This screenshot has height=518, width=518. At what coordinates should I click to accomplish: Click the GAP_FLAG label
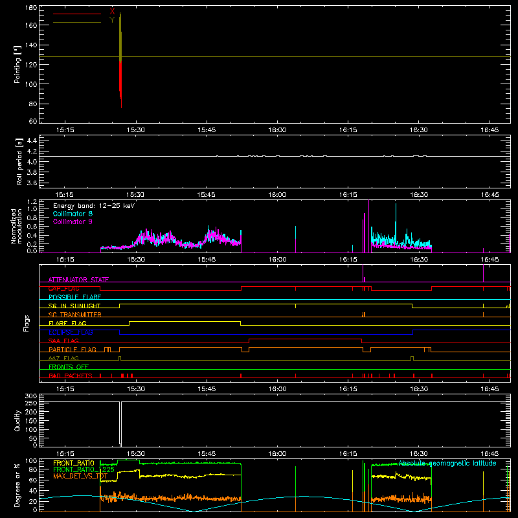63,288
